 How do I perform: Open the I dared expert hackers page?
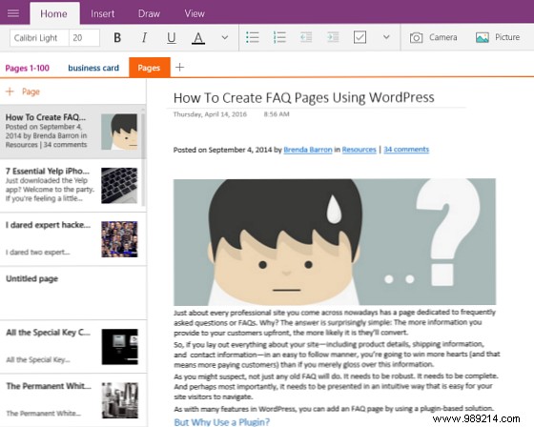click(72, 239)
